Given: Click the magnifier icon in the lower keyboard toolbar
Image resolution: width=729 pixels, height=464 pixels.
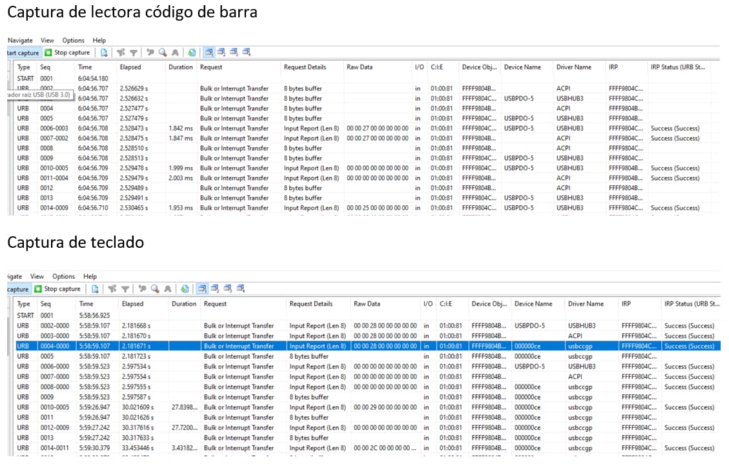Looking at the screenshot, I should tap(155, 289).
